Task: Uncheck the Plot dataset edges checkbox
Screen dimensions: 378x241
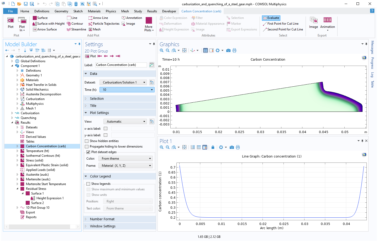Action: point(88,152)
